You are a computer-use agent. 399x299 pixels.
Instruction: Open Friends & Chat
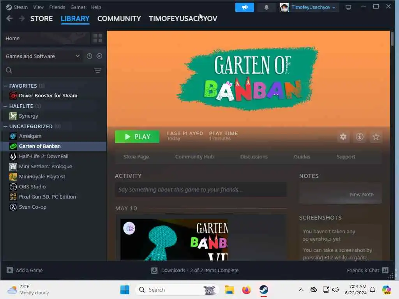(x=367, y=271)
